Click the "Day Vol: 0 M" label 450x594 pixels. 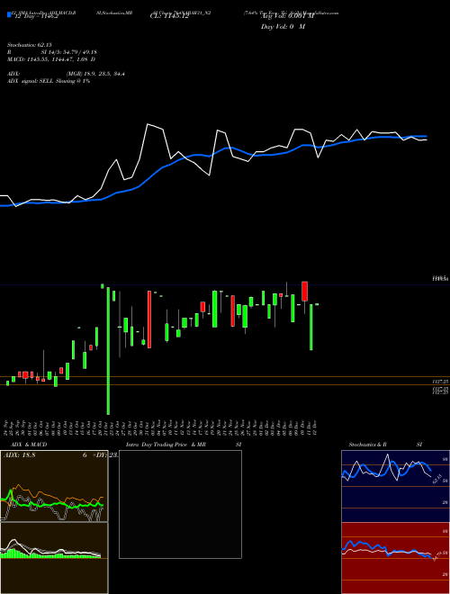283,27
